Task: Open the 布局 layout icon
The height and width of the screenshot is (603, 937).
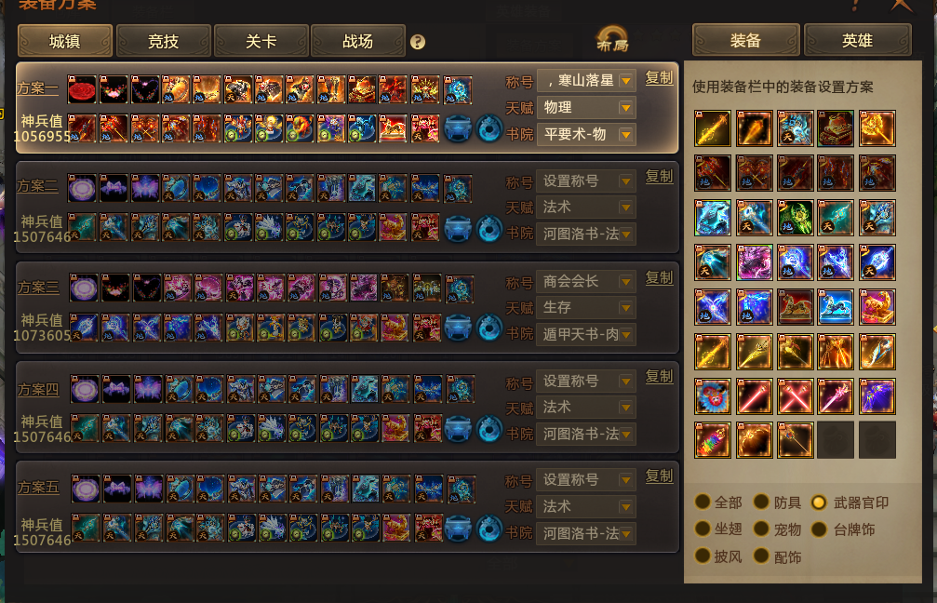Action: [x=612, y=39]
